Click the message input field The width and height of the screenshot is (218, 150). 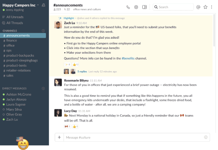point(133,137)
